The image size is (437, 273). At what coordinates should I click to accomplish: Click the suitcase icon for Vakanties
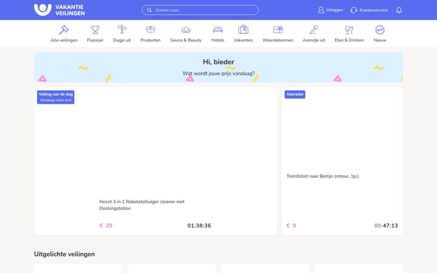click(x=243, y=30)
